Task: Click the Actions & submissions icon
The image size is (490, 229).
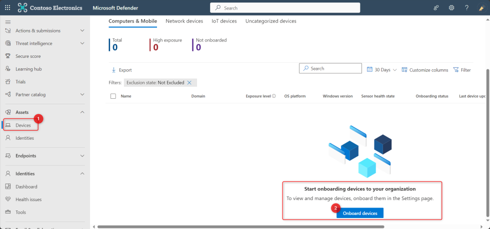Action: (x=8, y=30)
